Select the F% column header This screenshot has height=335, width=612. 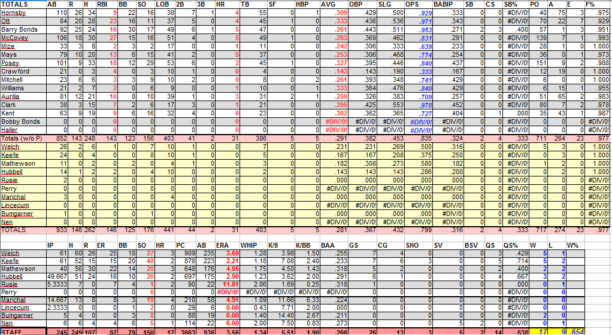click(598, 4)
